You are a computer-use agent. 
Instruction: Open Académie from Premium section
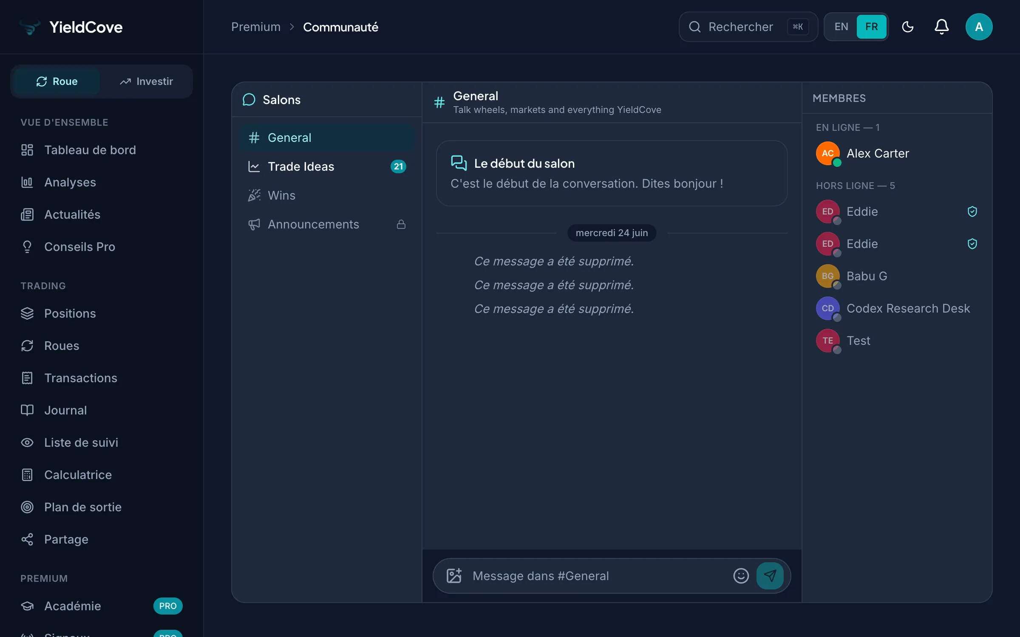tap(102, 606)
